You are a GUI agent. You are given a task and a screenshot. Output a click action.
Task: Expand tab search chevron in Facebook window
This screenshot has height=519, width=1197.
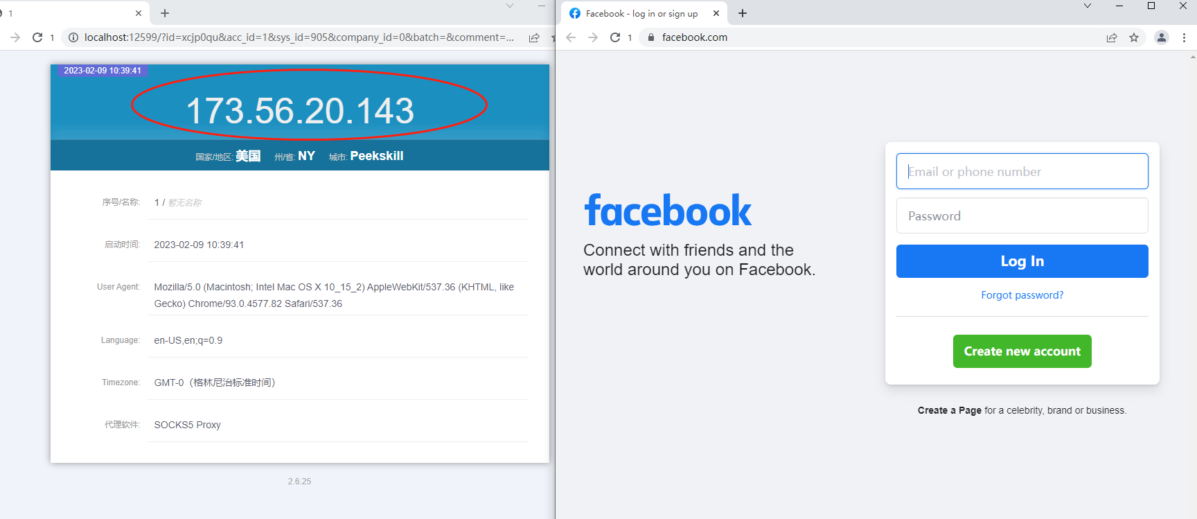click(1088, 6)
